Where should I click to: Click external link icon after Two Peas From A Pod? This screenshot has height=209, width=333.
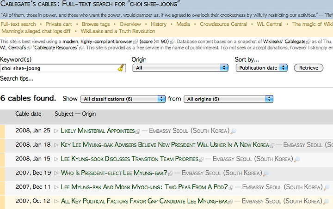(x=231, y=188)
